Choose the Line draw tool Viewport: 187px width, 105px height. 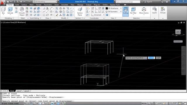pos(47,12)
